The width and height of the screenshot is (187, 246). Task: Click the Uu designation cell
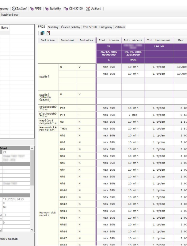pyautogui.click(x=68, y=122)
